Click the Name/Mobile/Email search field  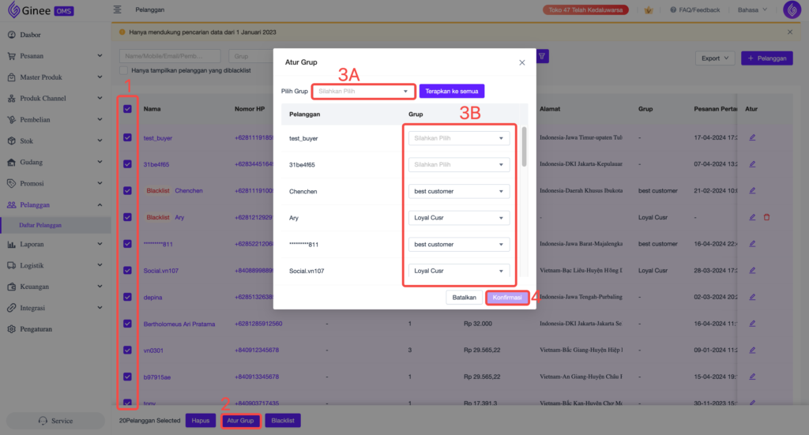(x=170, y=56)
